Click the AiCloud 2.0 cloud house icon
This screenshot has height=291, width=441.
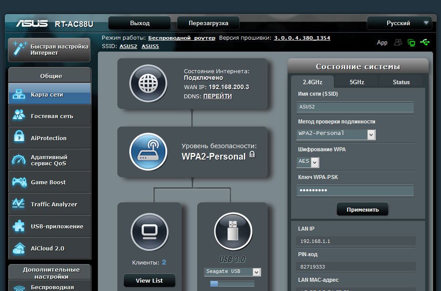19,248
